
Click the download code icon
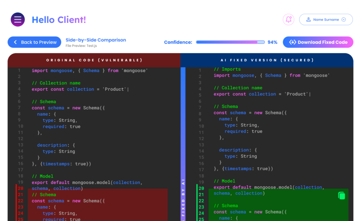coord(292,42)
